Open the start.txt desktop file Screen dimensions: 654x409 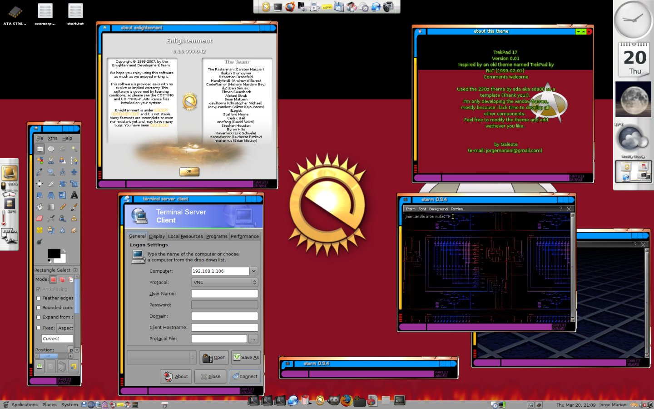pyautogui.click(x=75, y=14)
